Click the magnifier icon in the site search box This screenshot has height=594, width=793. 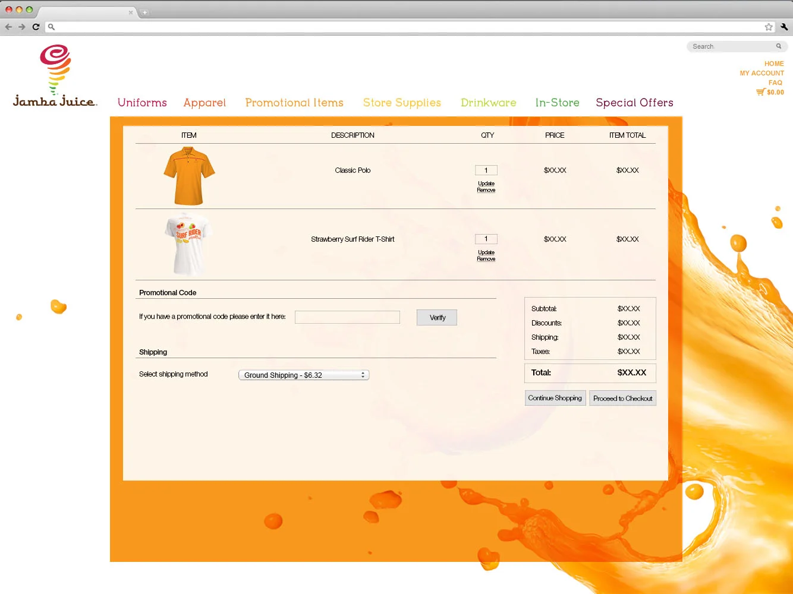(x=779, y=46)
